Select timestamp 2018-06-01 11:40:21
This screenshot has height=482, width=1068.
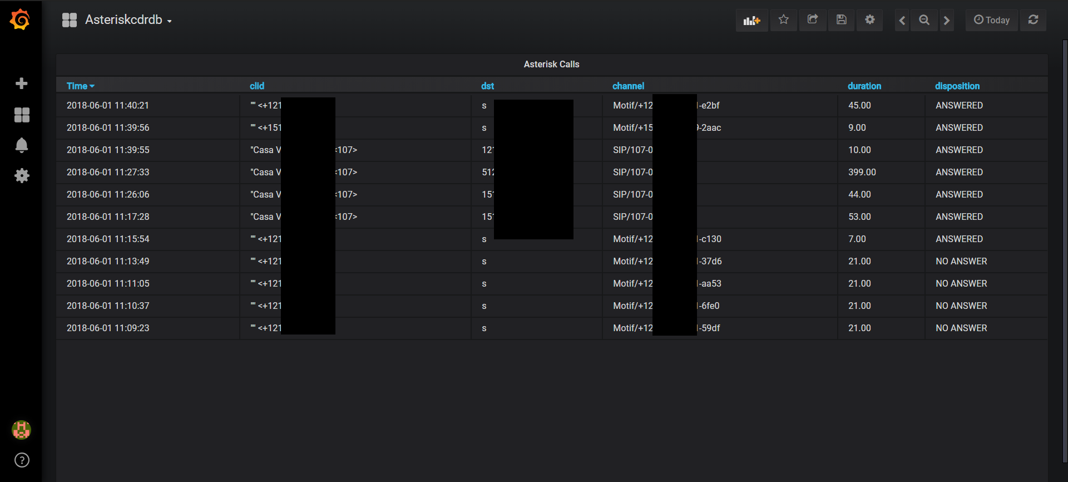(x=108, y=106)
